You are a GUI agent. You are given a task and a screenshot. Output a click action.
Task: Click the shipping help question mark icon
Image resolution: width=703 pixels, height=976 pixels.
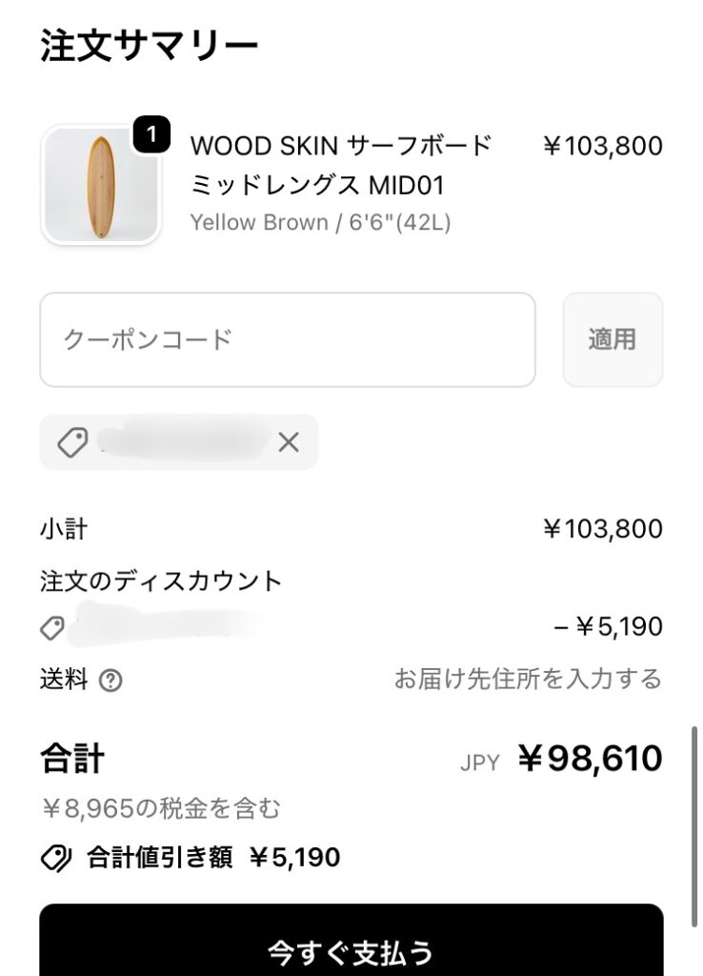[x=111, y=681]
